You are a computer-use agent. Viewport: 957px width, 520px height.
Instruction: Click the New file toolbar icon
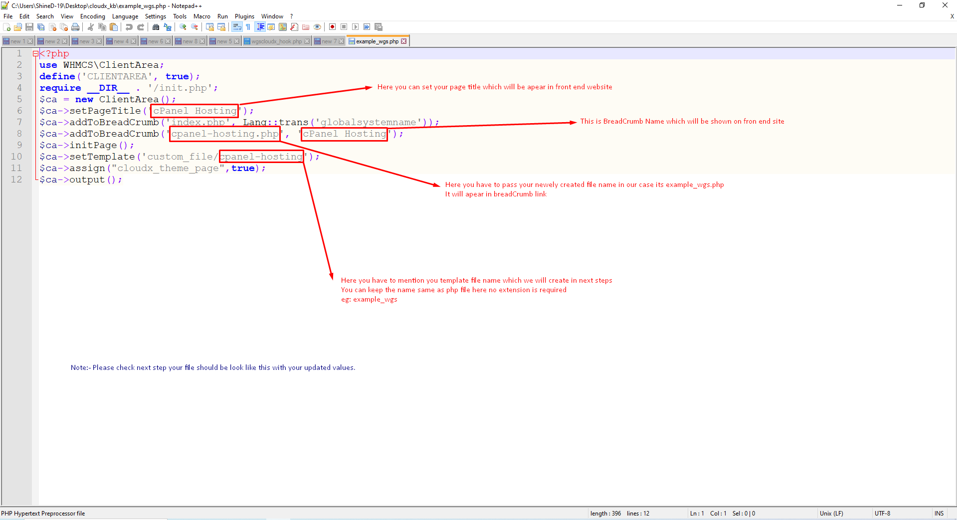point(7,27)
